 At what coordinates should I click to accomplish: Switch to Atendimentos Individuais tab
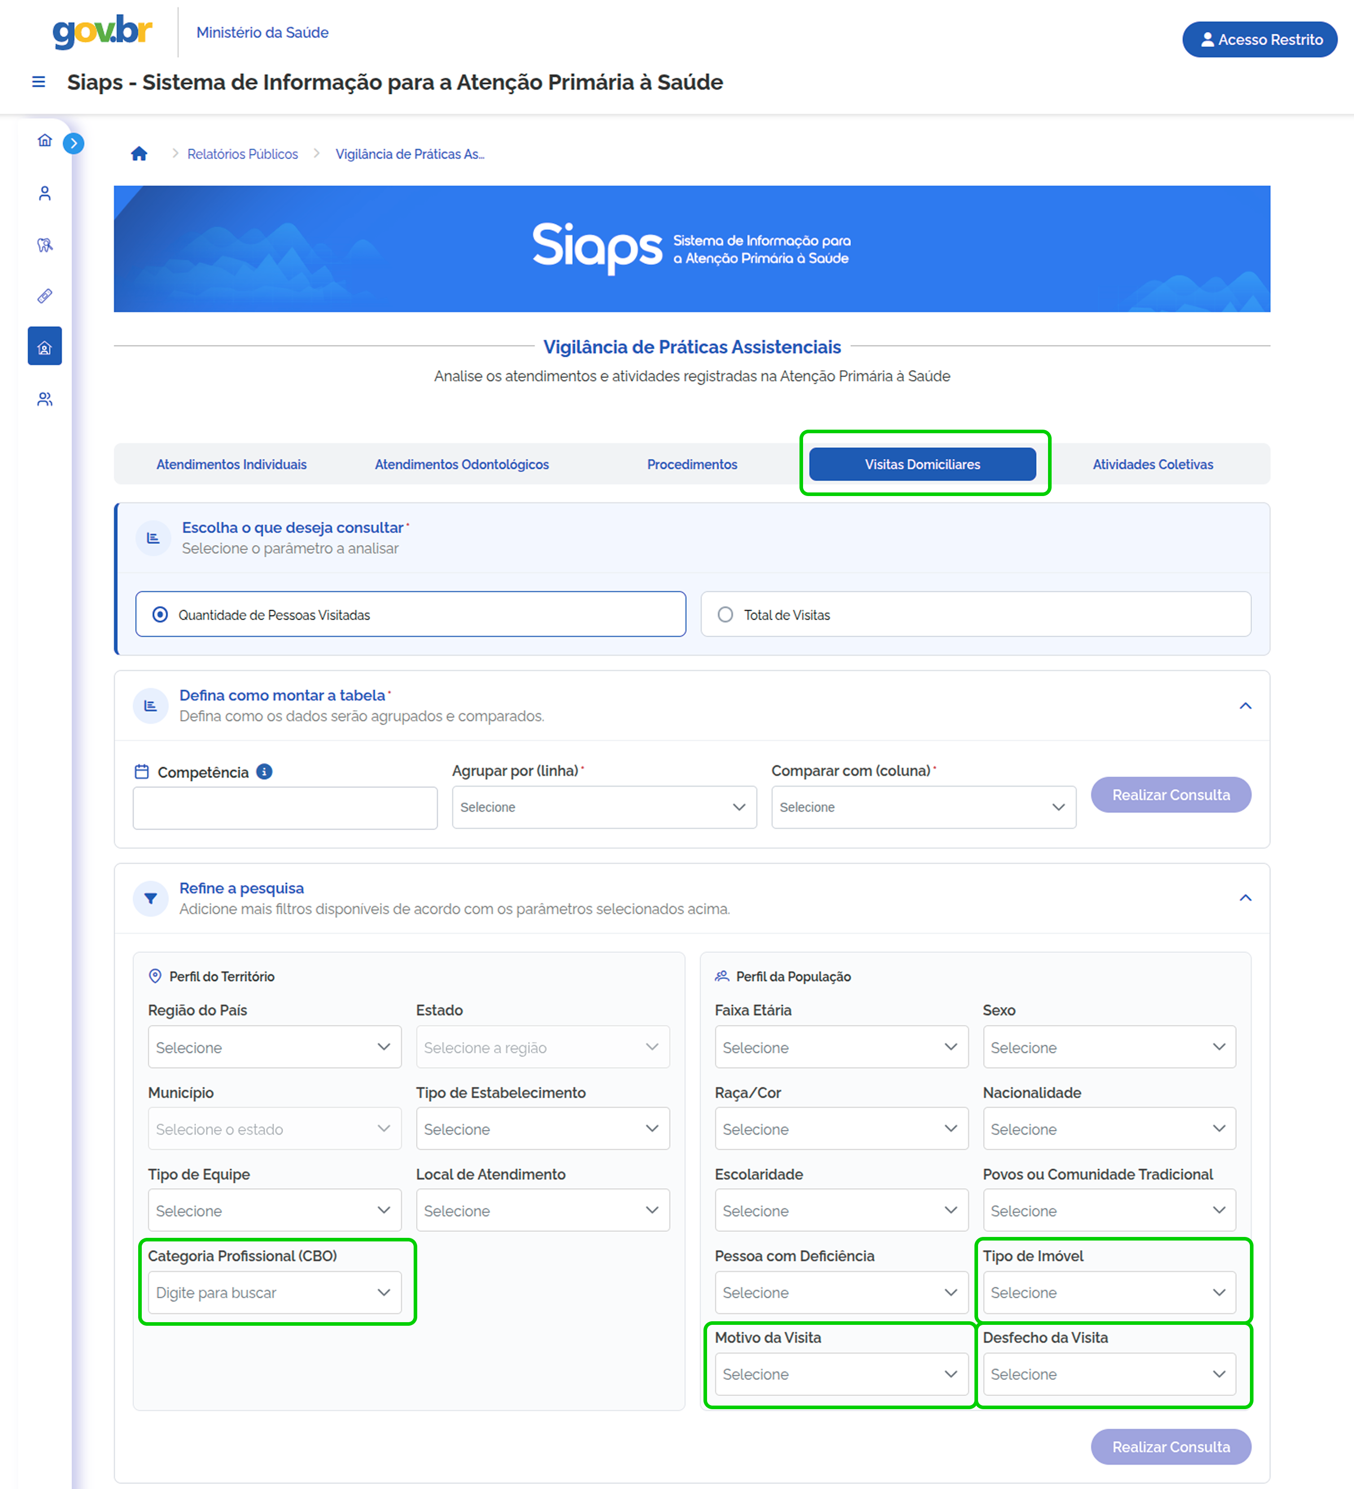click(231, 464)
